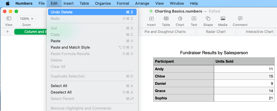Open the Apple menu
This screenshot has height=111, width=277.
8,3
